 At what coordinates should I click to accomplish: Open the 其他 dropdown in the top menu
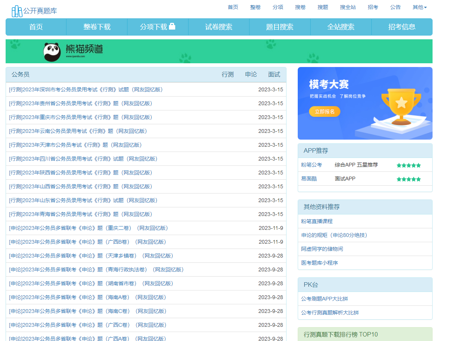[x=419, y=7]
